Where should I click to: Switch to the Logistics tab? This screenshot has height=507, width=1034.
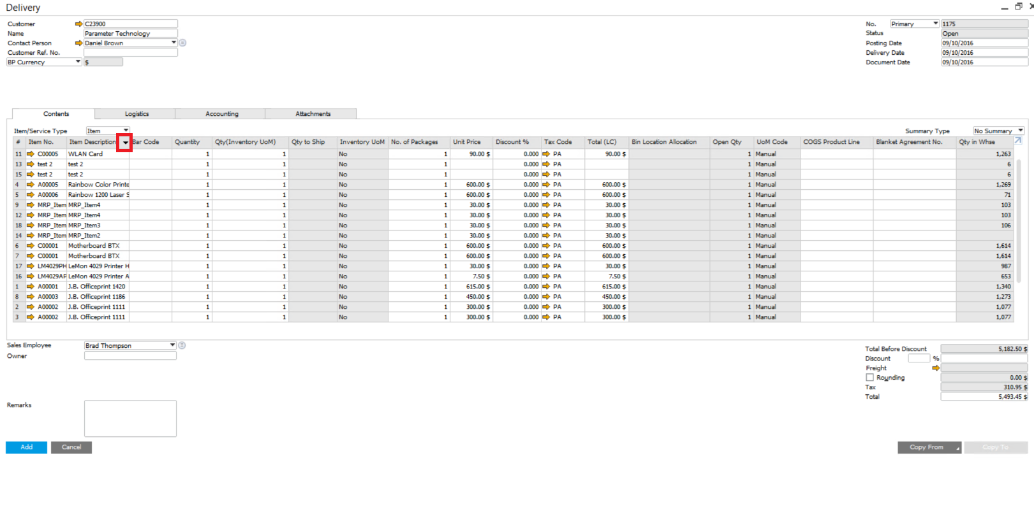point(137,114)
